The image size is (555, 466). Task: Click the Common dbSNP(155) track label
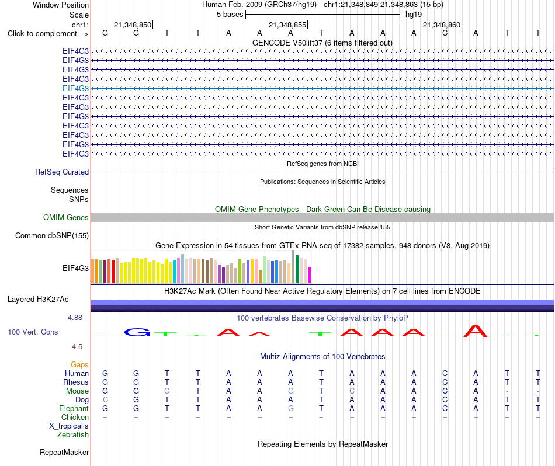pyautogui.click(x=51, y=236)
